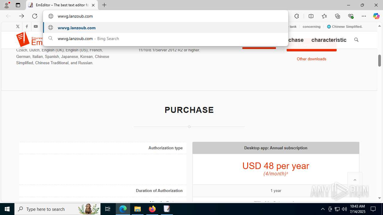Open the notification center icon
This screenshot has width=383, height=215.
(x=373, y=209)
